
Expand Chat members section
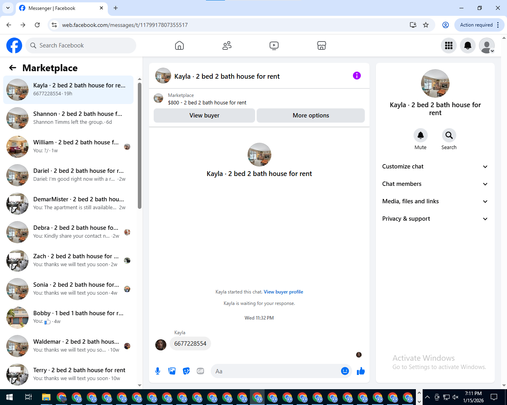coord(435,184)
